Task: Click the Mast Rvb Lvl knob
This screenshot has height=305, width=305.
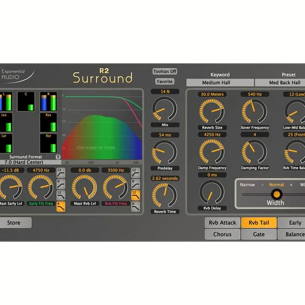Action: 84,187
